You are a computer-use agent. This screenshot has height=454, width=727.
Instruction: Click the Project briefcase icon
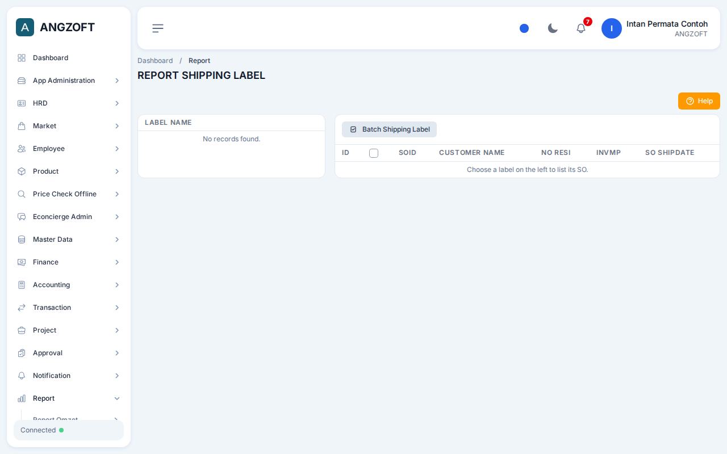pyautogui.click(x=22, y=330)
